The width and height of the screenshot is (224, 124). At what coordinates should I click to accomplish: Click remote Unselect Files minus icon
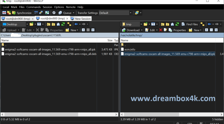pos(211,30)
